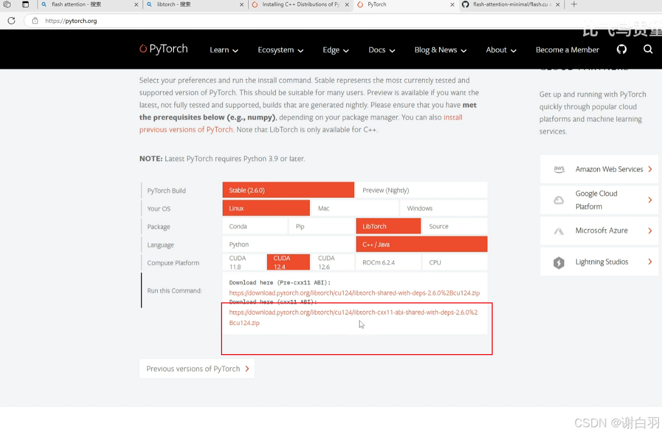Open the browser workspaces icon
This screenshot has height=434, width=662.
pyautogui.click(x=7, y=4)
